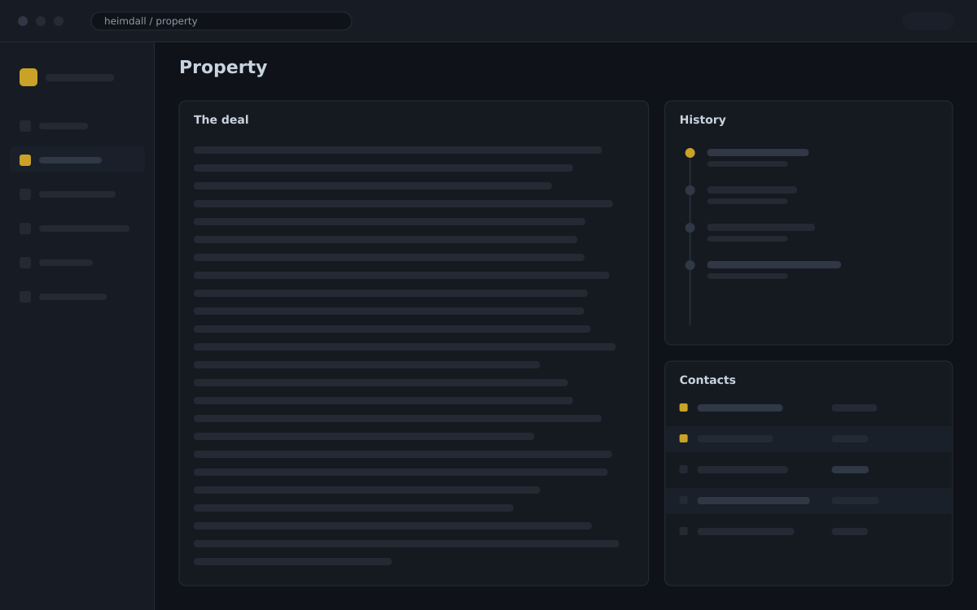977x610 pixels.
Task: Toggle the second Contacts row yellow marker
Action: [684, 438]
